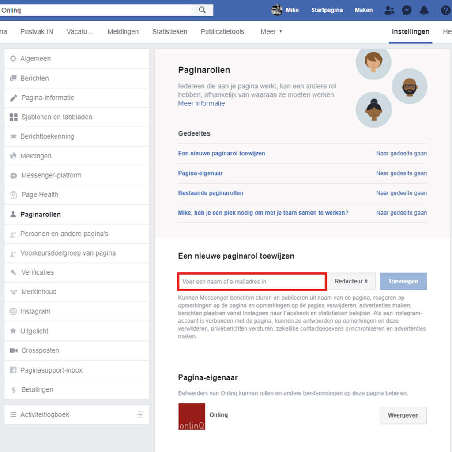Click the Onlinq page logo thumbnail
Image resolution: width=452 pixels, height=452 pixels.
pyautogui.click(x=192, y=416)
